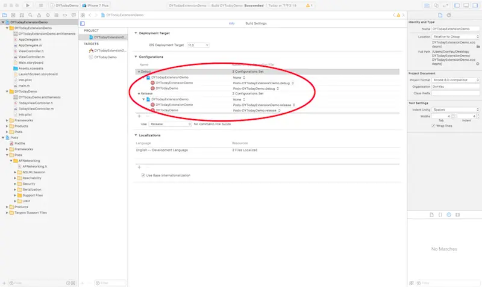The image size is (482, 287).
Task: Click the warning icon in activity bar
Action: [308, 5]
